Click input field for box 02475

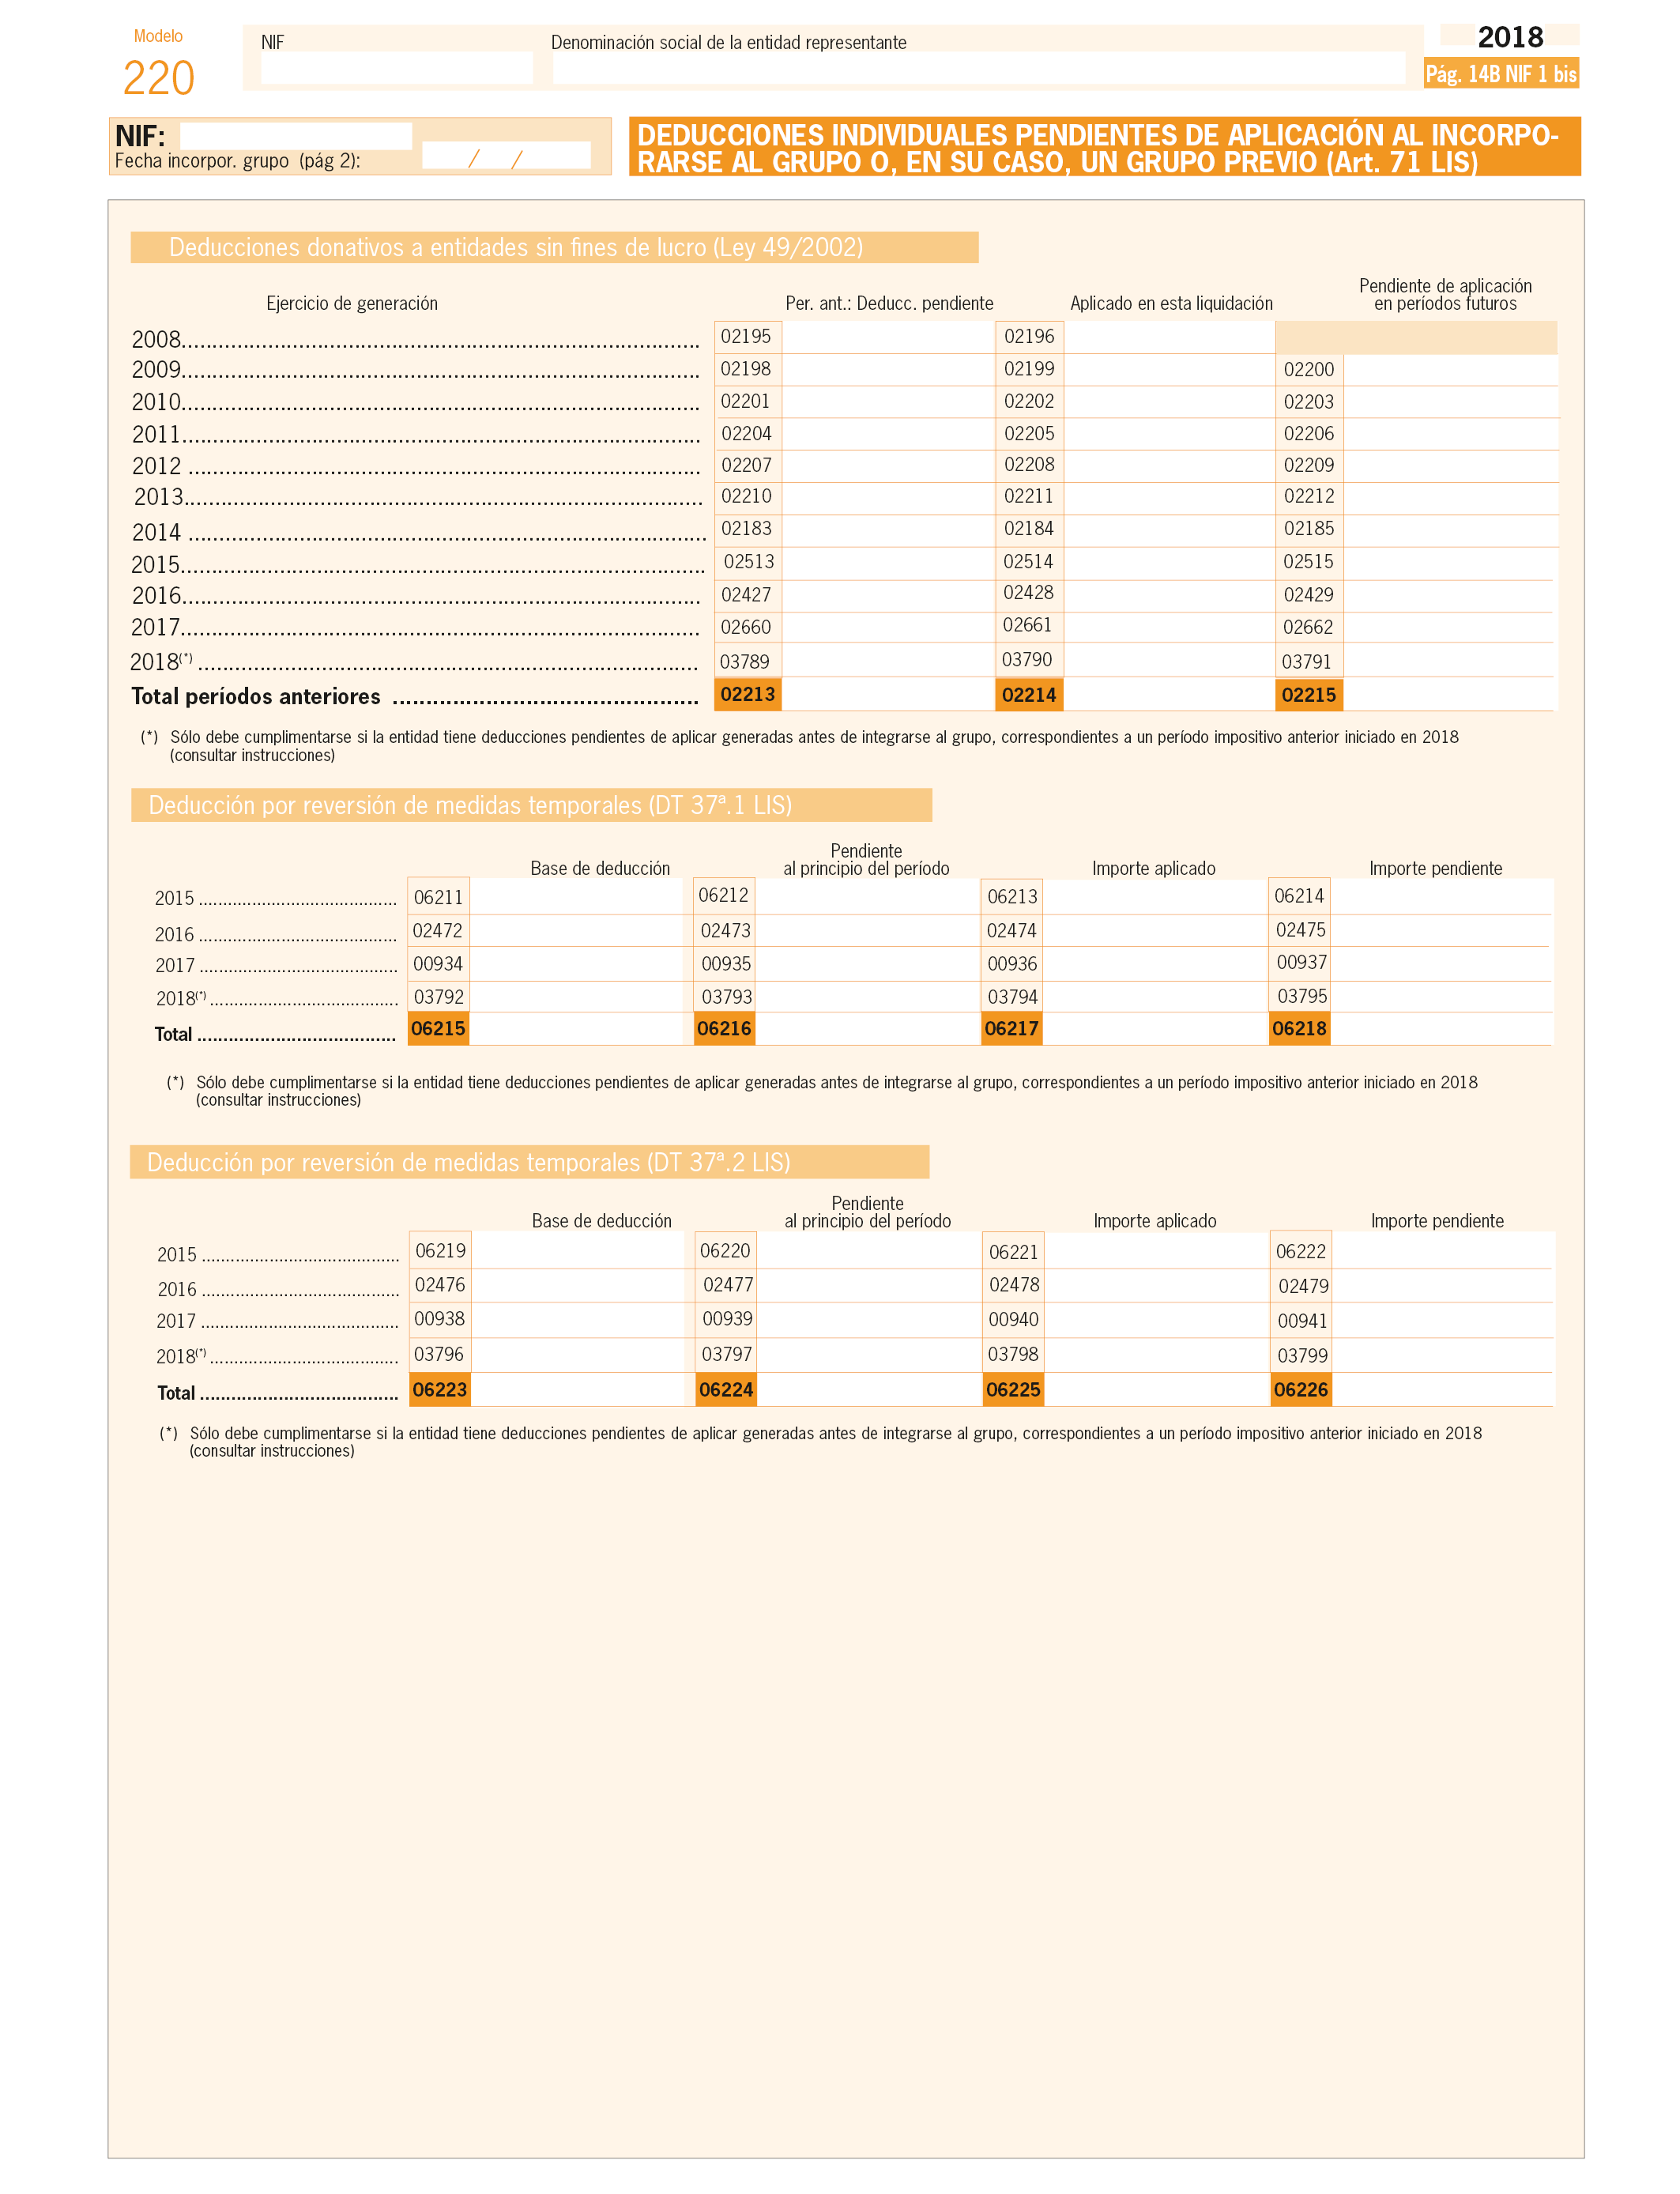pos(1442,931)
